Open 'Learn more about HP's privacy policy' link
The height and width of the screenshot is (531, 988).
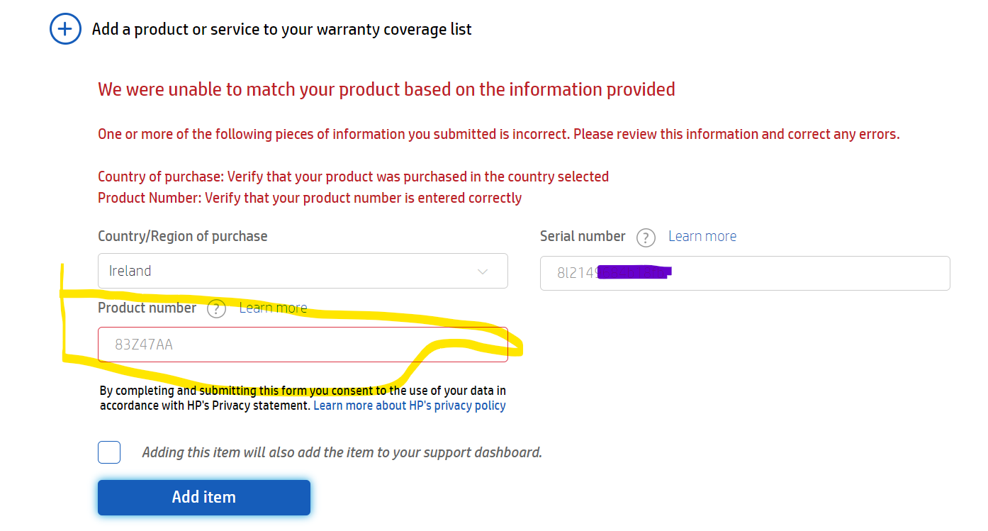point(410,406)
